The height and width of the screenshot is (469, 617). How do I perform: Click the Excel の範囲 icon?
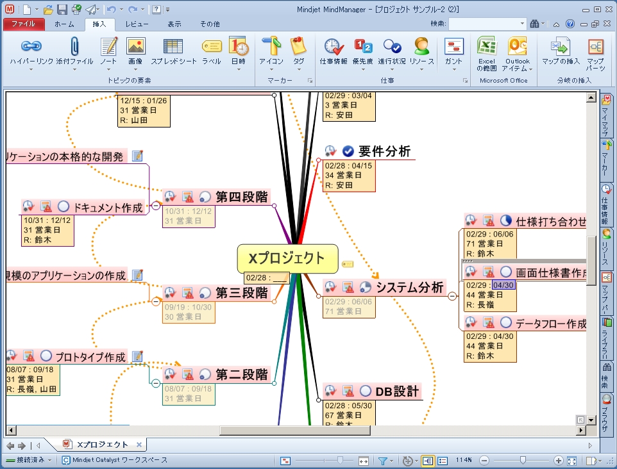(x=487, y=46)
